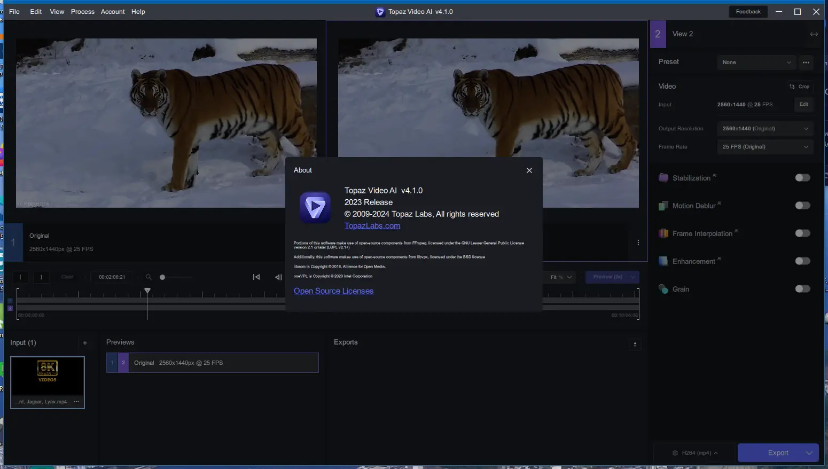Click the View 2 number badge
The width and height of the screenshot is (828, 469).
(x=658, y=34)
